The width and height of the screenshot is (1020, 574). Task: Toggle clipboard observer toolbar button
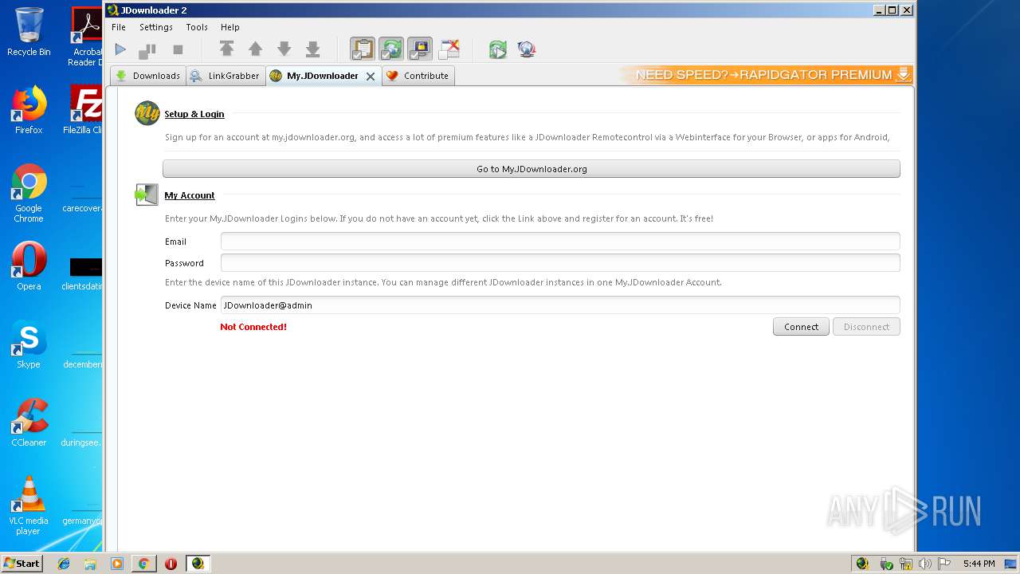(x=363, y=49)
